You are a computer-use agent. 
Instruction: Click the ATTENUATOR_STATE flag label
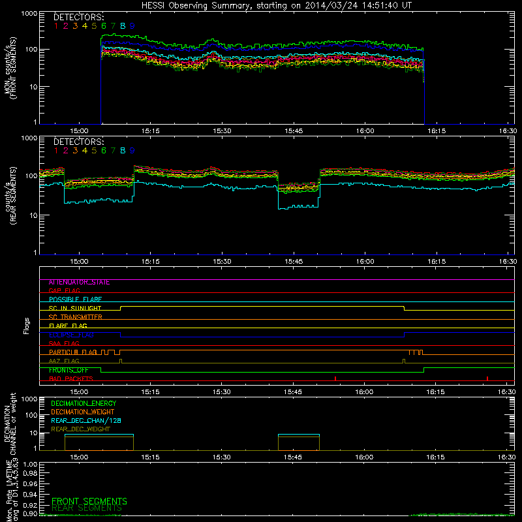click(x=79, y=283)
